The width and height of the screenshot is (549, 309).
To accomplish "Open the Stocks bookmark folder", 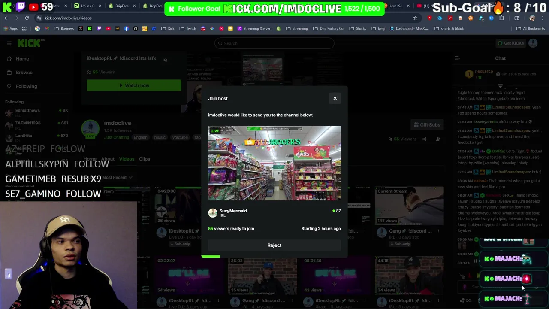I will tap(358, 29).
